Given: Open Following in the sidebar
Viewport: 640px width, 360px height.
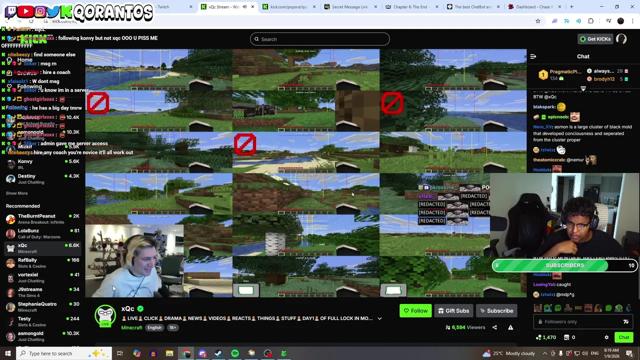Looking at the screenshot, I should tap(25, 86).
